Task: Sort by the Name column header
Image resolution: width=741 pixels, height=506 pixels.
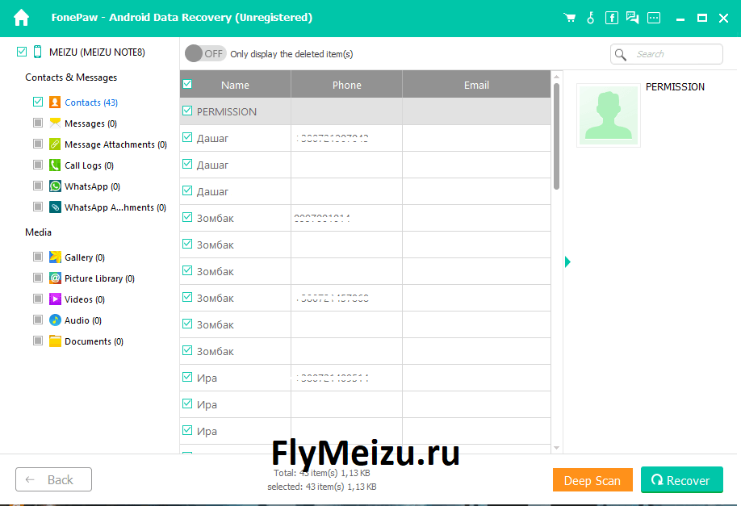Action: 235,85
